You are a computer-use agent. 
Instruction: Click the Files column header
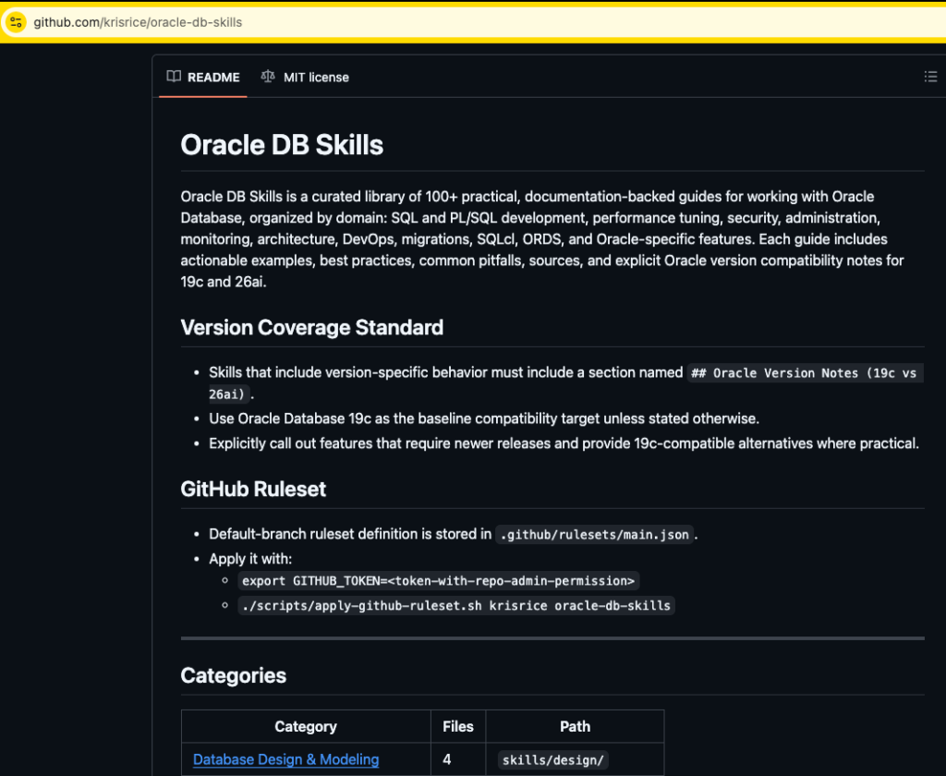pyautogui.click(x=457, y=726)
